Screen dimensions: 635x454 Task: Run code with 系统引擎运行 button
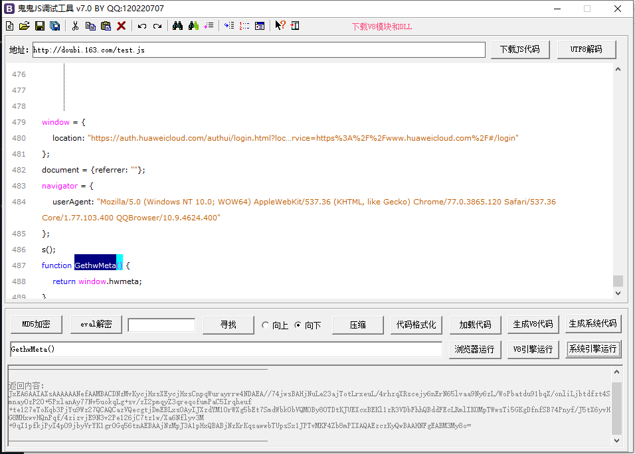click(x=593, y=349)
